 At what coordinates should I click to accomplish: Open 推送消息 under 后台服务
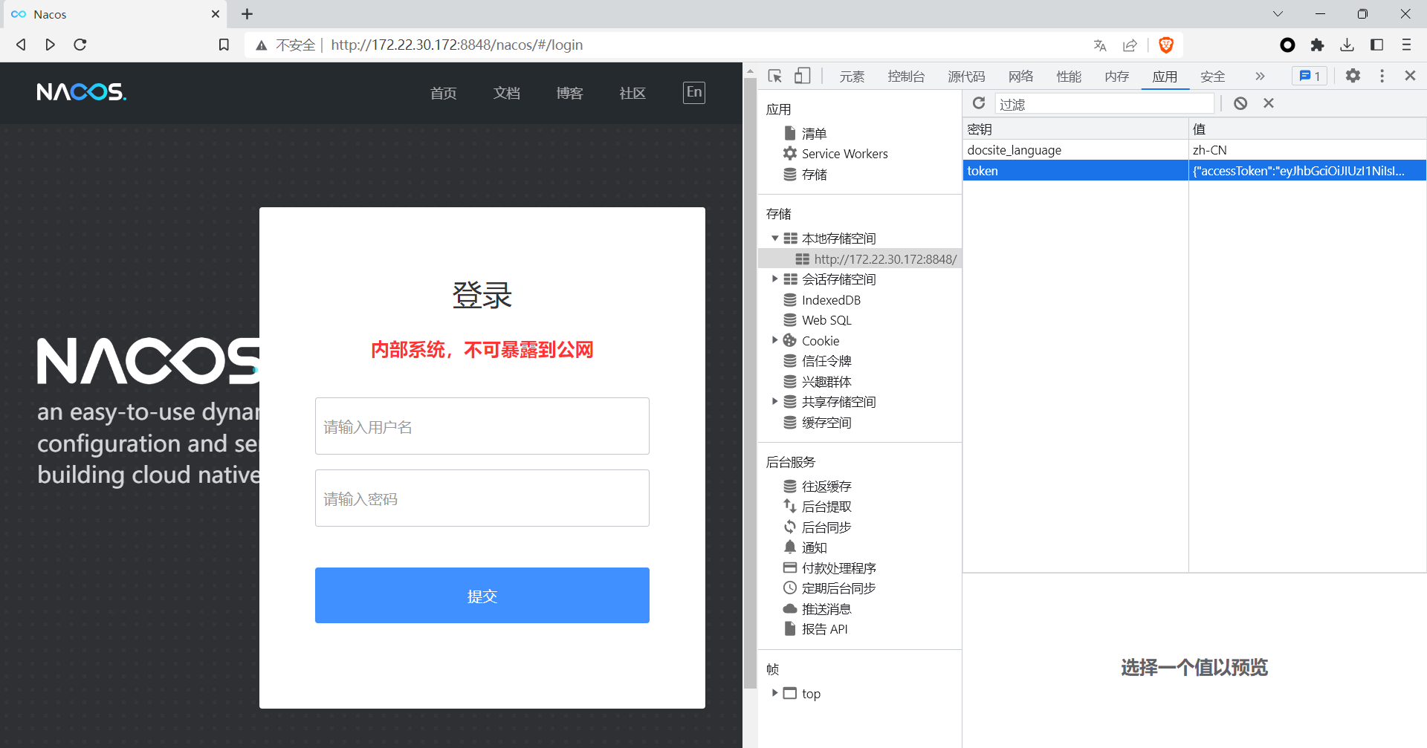[826, 609]
